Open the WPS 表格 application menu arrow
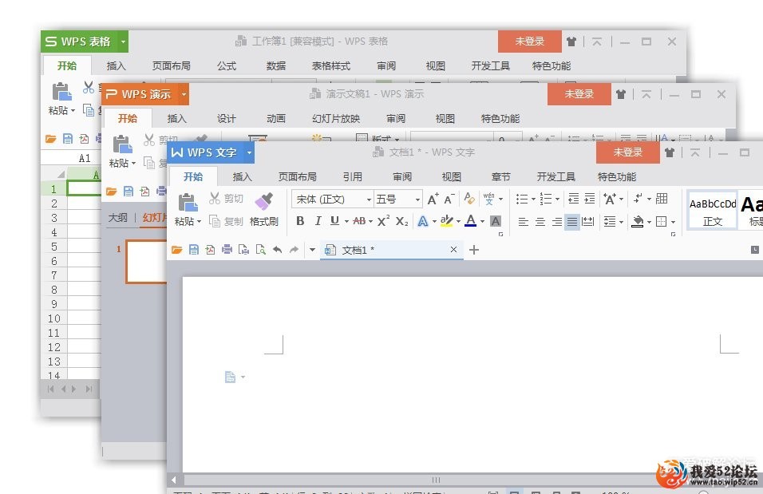 (x=123, y=41)
